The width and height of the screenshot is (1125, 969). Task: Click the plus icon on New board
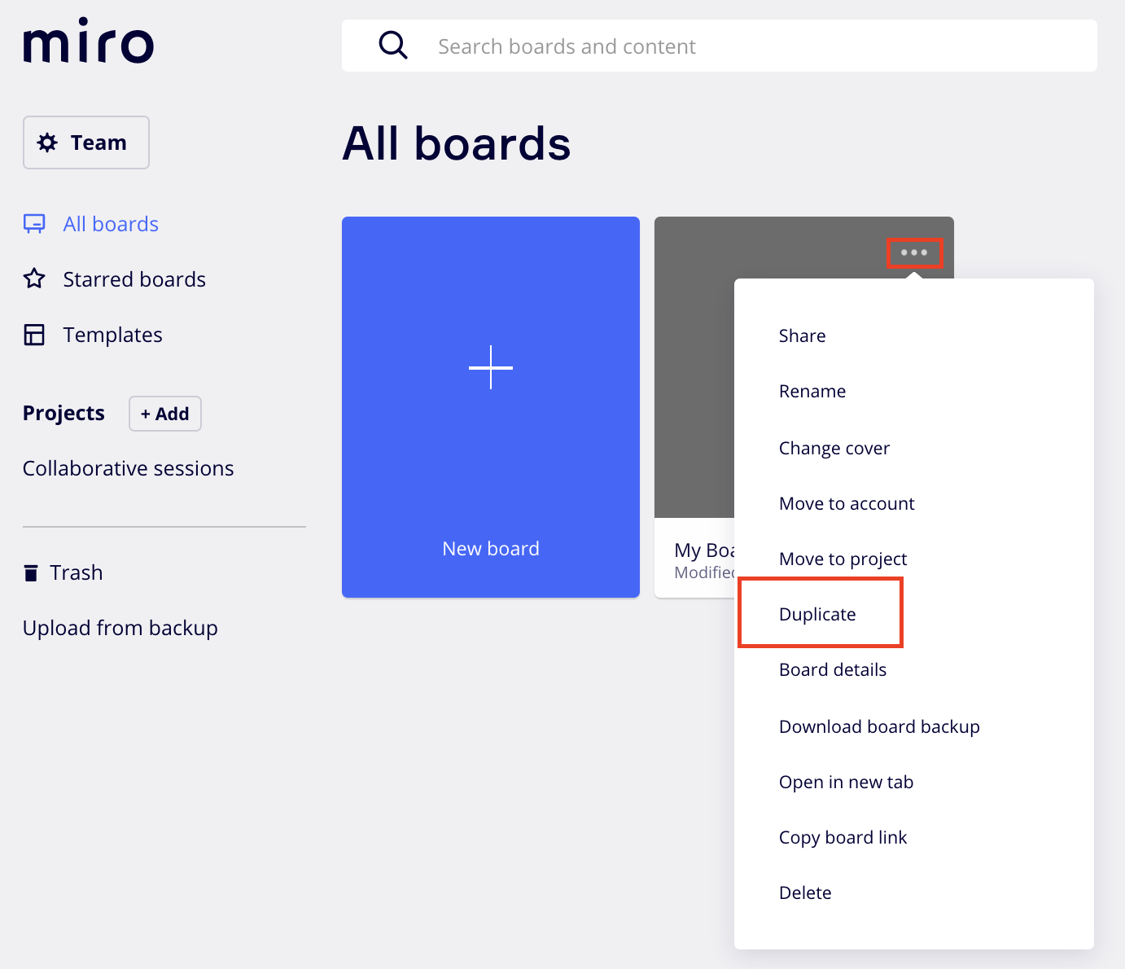point(491,367)
